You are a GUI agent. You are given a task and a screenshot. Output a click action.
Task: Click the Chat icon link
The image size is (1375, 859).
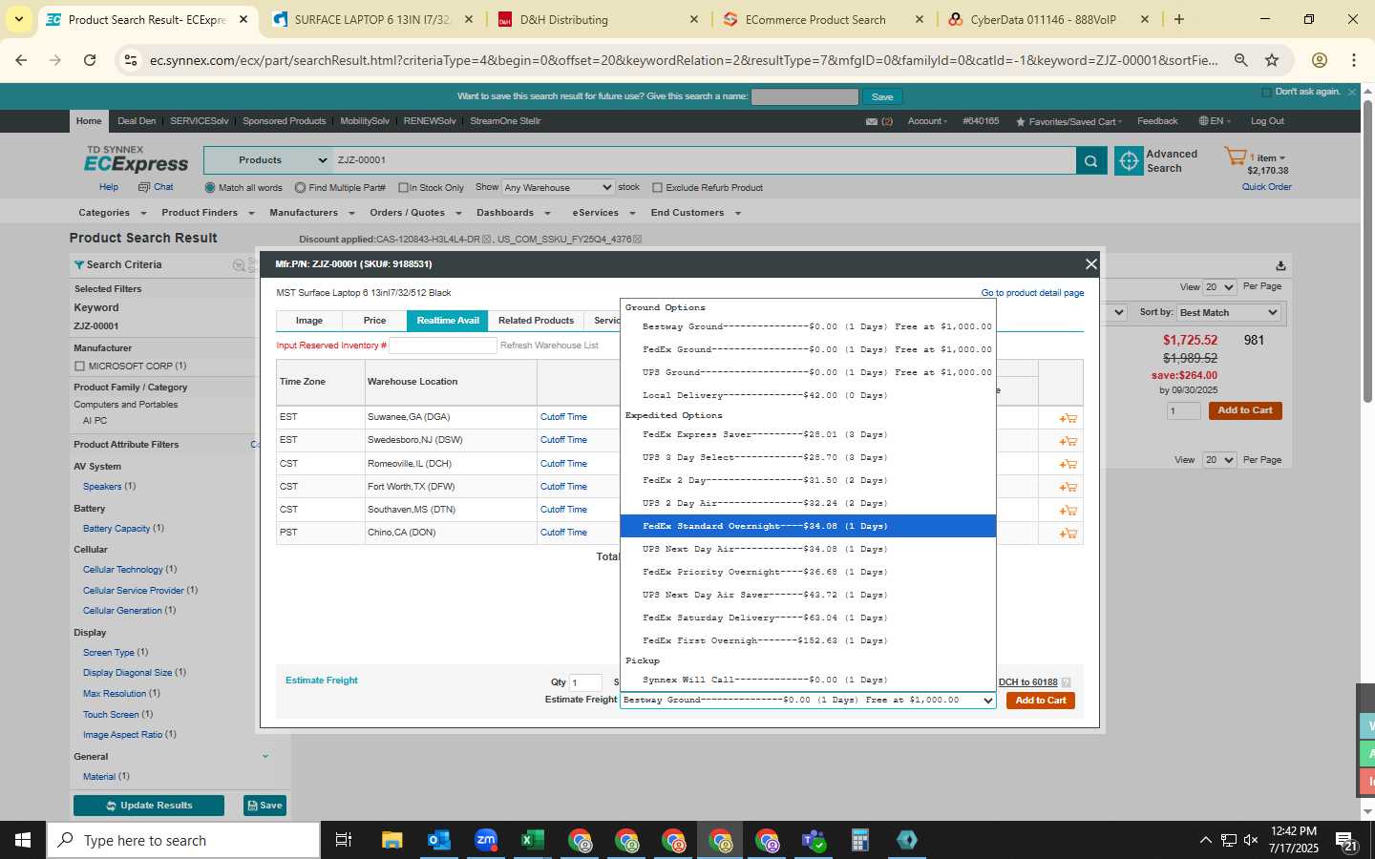[x=157, y=187]
